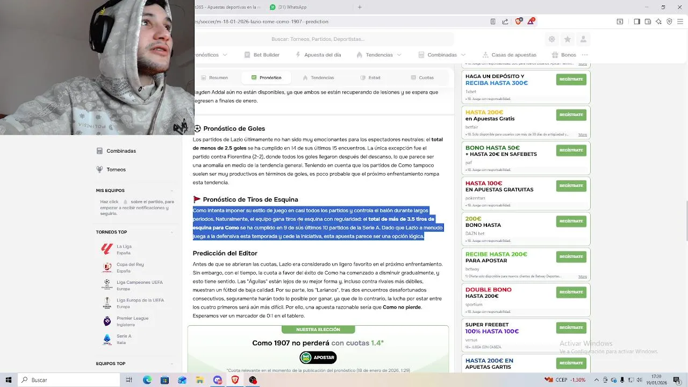Screen dimensions: 688x387
Task: Open Apuesta del día in navigation
Action: click(318, 55)
